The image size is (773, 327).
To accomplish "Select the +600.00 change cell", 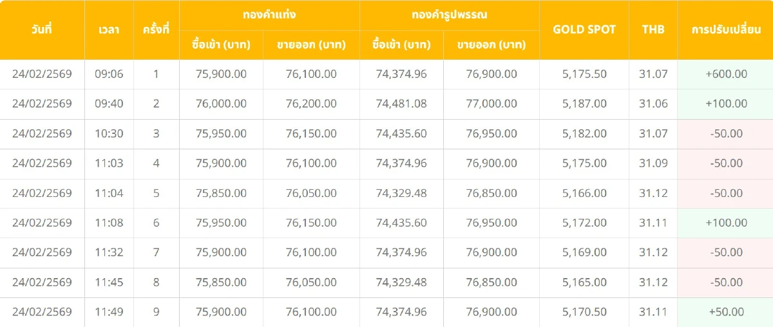I will 726,74.
